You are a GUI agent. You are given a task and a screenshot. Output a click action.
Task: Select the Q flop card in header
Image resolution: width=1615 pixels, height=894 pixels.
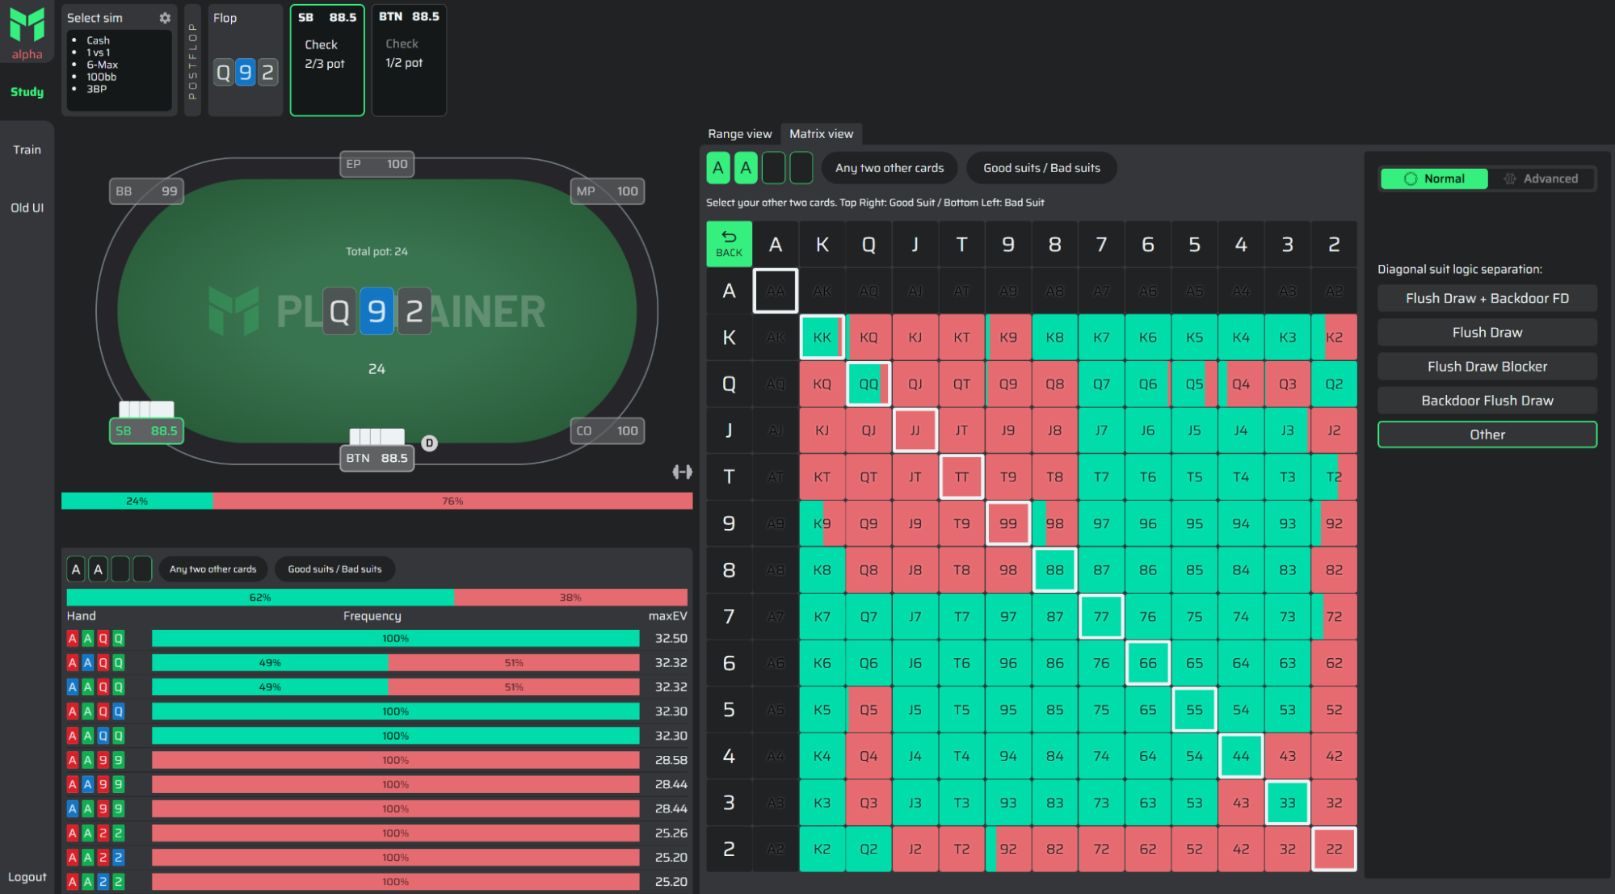click(223, 73)
